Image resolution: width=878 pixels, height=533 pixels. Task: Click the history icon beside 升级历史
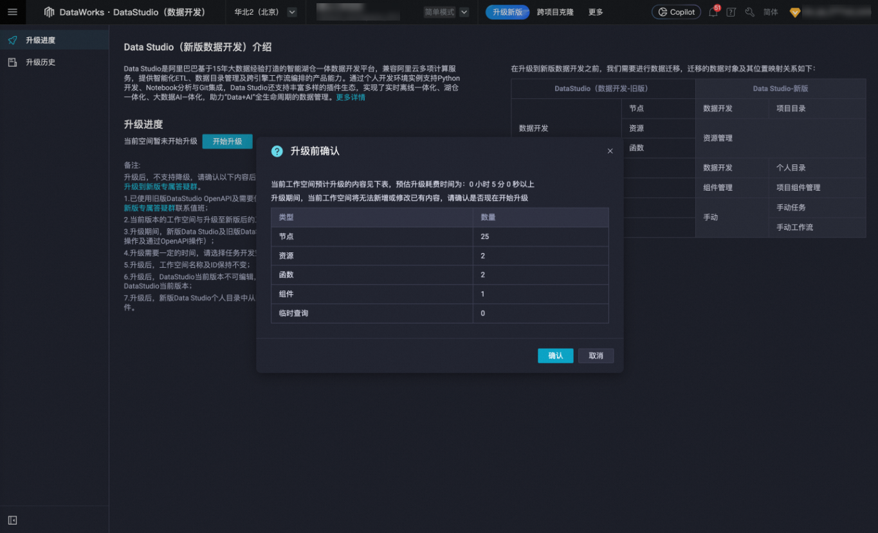(x=12, y=62)
